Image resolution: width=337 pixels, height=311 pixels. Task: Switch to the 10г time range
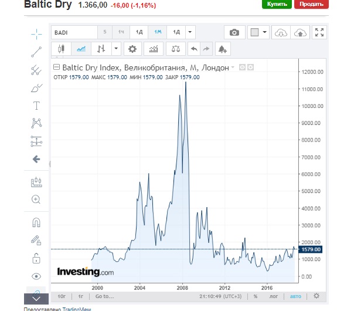(62, 296)
